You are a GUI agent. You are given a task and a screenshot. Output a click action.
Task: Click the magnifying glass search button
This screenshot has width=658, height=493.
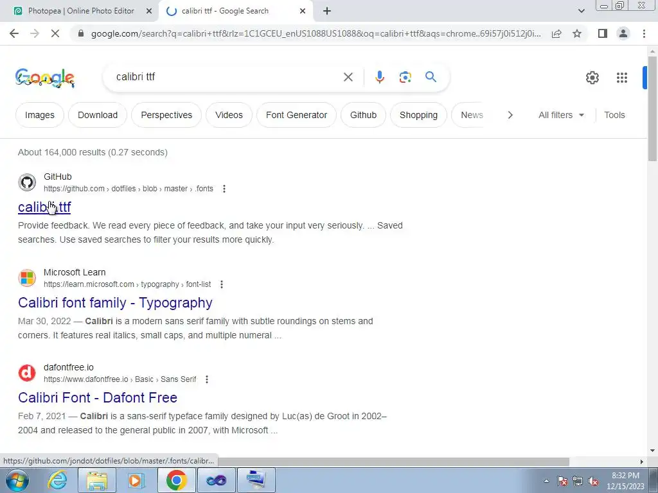coord(431,77)
